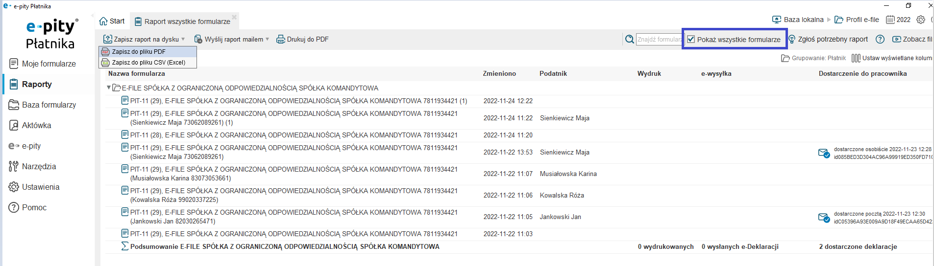
Task: Open Grupowanie: Płatnik grouping option
Action: tap(813, 58)
